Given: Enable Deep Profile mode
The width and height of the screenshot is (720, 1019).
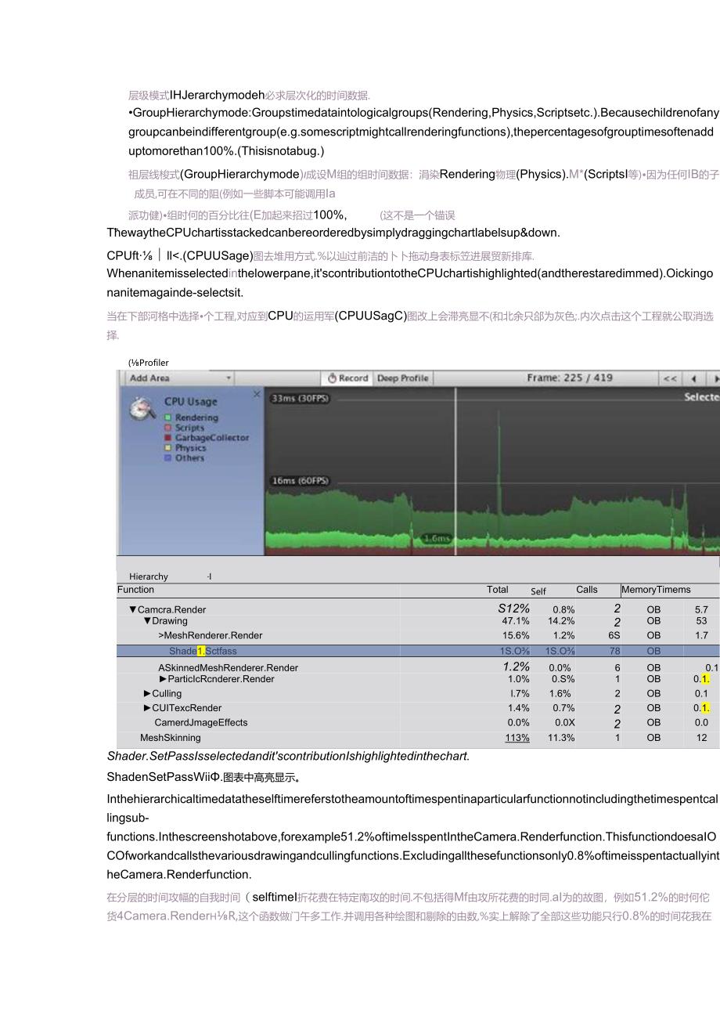Looking at the screenshot, I should (402, 378).
